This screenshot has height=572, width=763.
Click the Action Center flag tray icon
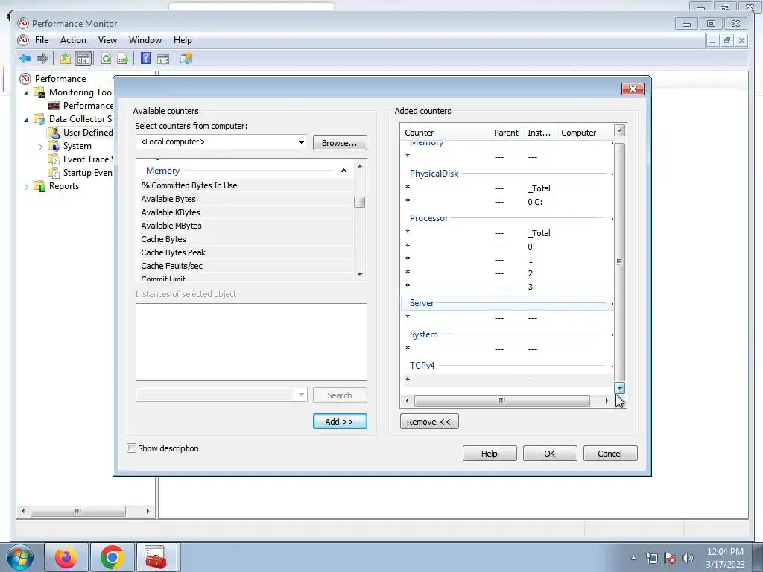670,558
